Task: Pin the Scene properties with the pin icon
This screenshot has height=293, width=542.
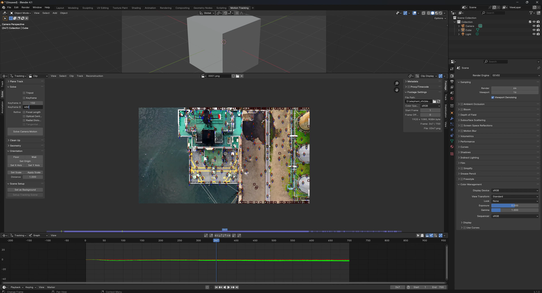Action: [x=538, y=68]
